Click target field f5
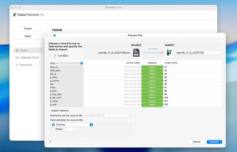237x152 pixels. click(x=166, y=81)
